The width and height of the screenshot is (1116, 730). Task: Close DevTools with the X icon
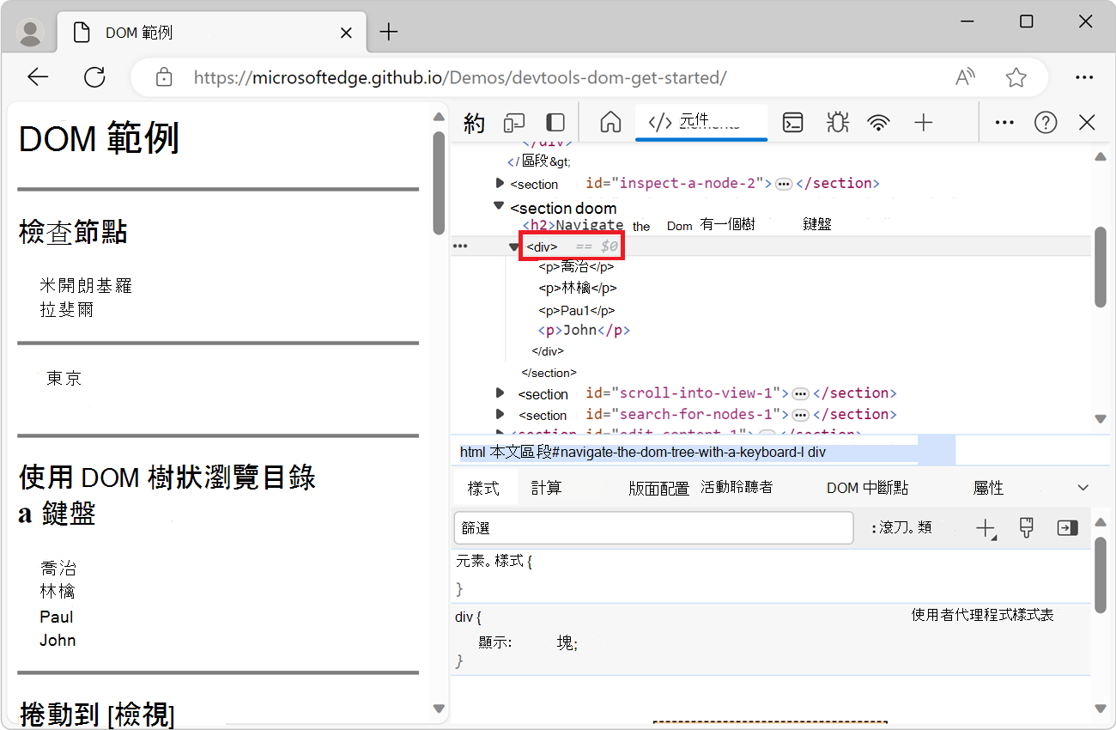(x=1087, y=123)
